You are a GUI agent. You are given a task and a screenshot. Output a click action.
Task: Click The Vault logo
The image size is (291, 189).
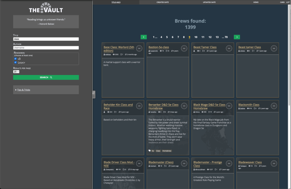[x=46, y=8]
